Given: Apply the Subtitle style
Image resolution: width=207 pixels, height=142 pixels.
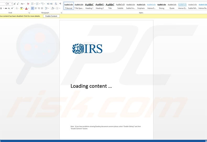Looking at the screenshot, I should tap(120, 6).
